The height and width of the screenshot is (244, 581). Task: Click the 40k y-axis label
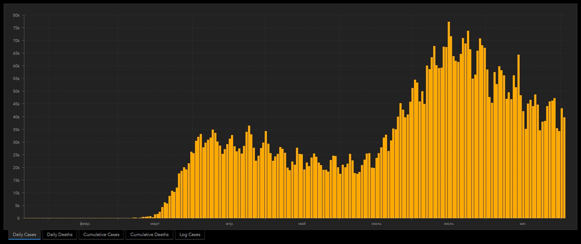(16, 117)
